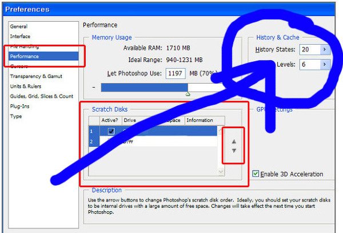The image size is (343, 233).
Task: Click the filled blue memory usage bar
Action: [145, 88]
